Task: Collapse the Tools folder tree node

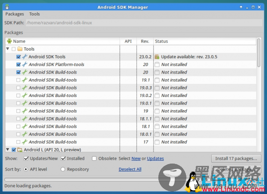Action: coord(7,49)
